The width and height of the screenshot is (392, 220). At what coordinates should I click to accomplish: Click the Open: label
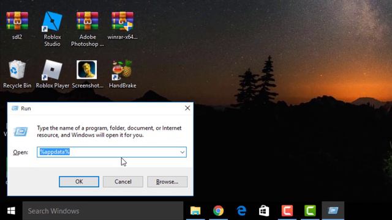(x=20, y=152)
